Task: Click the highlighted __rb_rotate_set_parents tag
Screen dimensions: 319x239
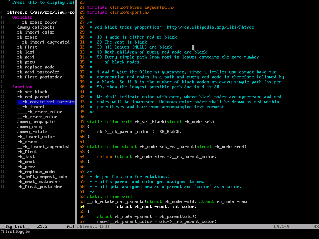Action: point(46,102)
